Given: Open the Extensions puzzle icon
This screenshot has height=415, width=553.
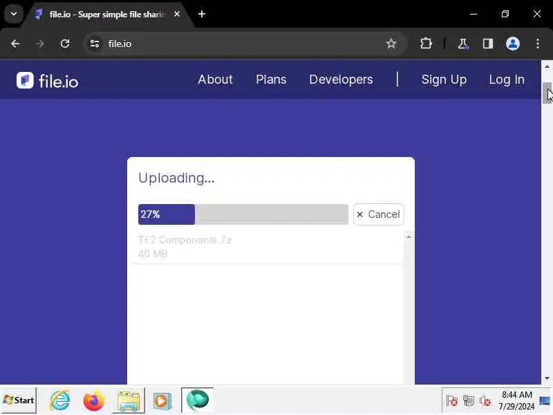Looking at the screenshot, I should (426, 44).
